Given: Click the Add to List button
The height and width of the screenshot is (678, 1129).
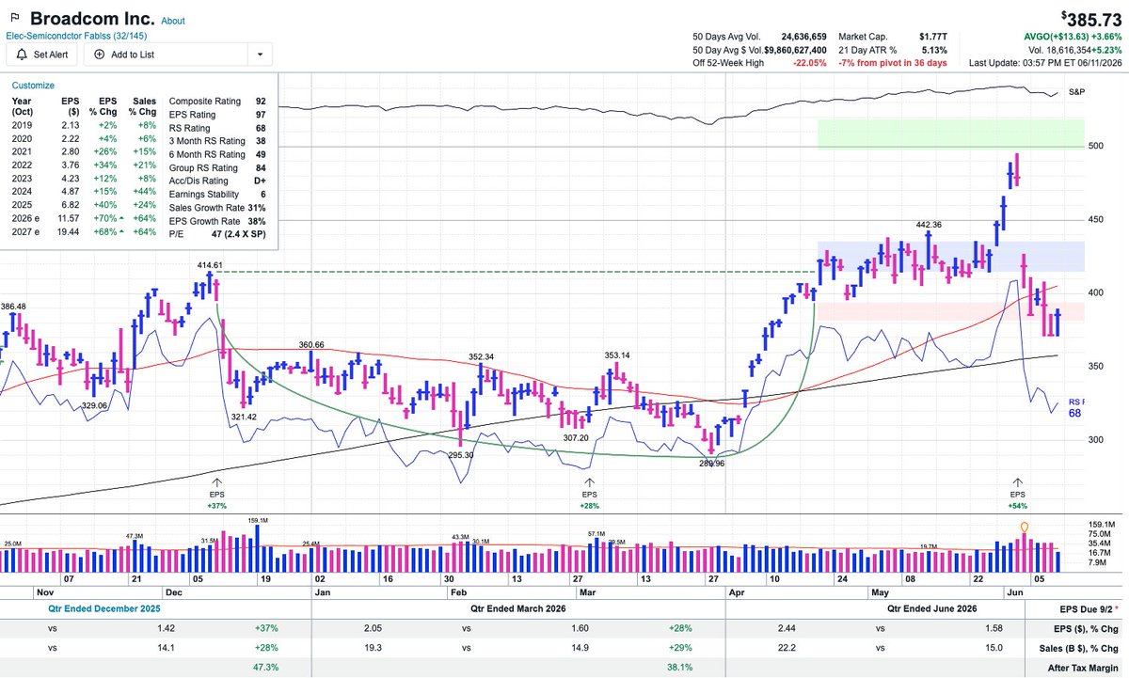Looking at the screenshot, I should [165, 55].
